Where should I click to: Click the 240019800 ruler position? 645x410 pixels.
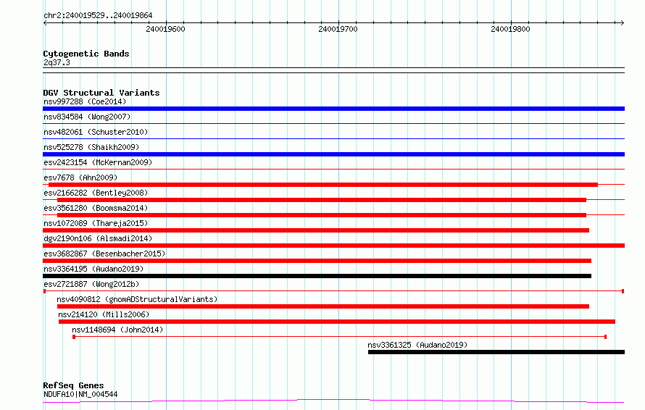510,29
